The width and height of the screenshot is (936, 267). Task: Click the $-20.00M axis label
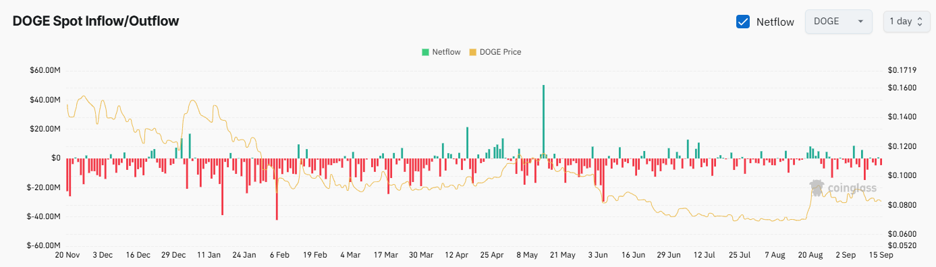pyautogui.click(x=44, y=187)
